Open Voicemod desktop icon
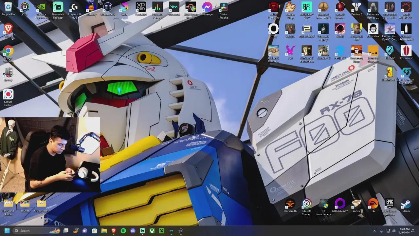 coord(174,9)
